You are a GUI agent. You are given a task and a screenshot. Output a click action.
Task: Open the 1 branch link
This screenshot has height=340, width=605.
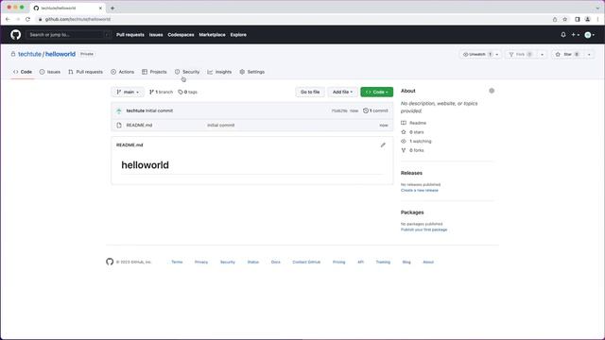161,93
